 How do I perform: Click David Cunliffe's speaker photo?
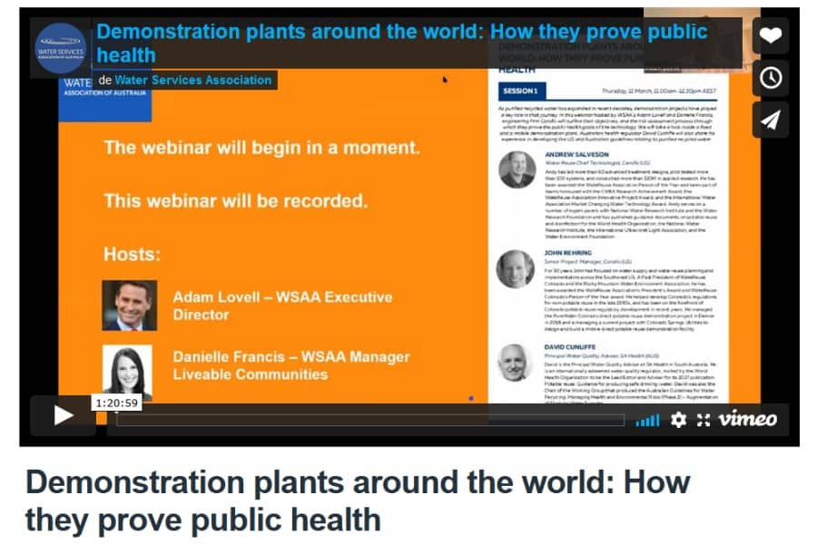(x=516, y=361)
